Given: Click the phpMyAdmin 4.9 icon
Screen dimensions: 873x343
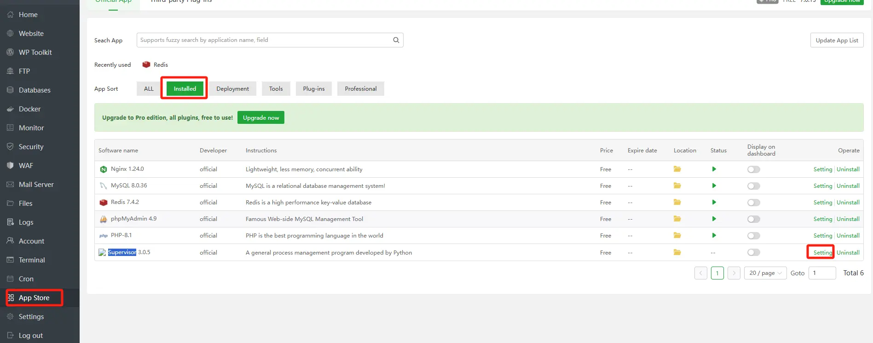Looking at the screenshot, I should coord(104,219).
